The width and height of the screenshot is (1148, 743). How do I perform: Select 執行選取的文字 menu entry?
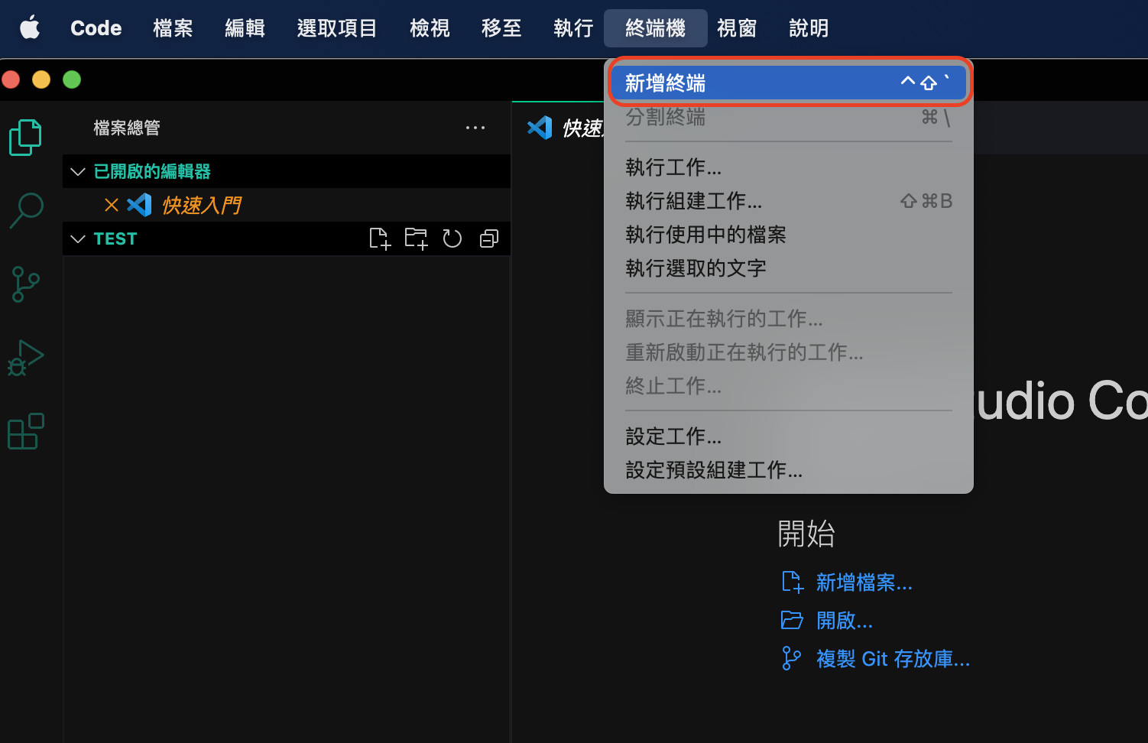789,268
